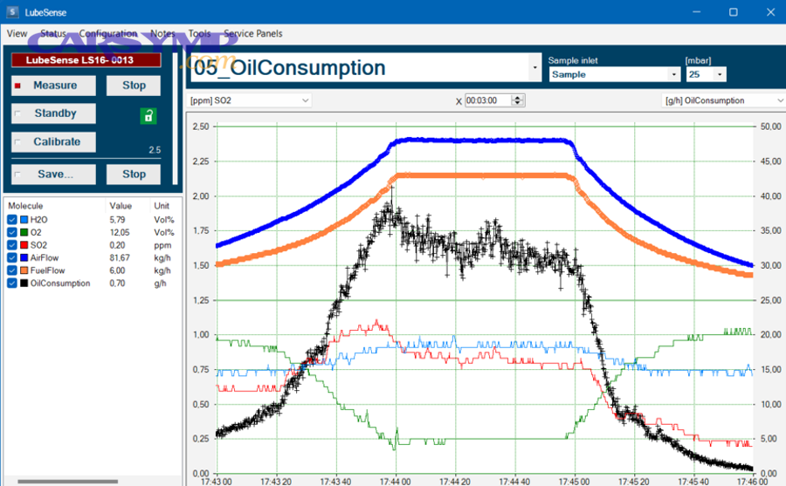Click the Save... button
The width and height of the screenshot is (786, 486).
[54, 174]
